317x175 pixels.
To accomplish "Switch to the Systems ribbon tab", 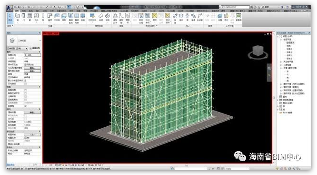I will (31, 11).
